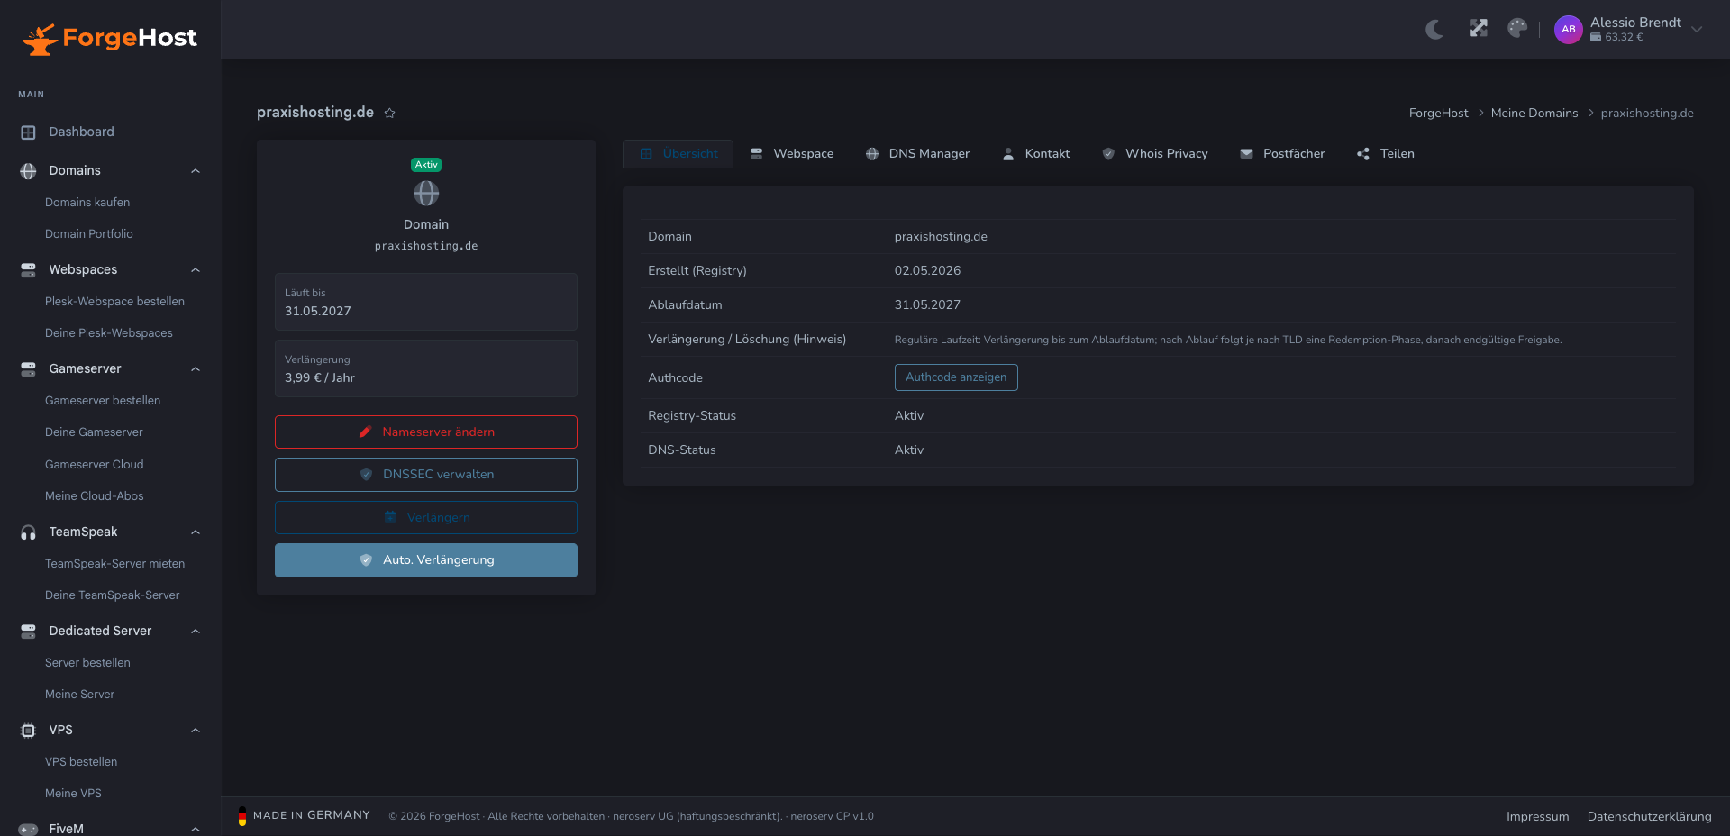Open Meine Cloud-Abos
The width and height of the screenshot is (1730, 836).
click(x=95, y=496)
